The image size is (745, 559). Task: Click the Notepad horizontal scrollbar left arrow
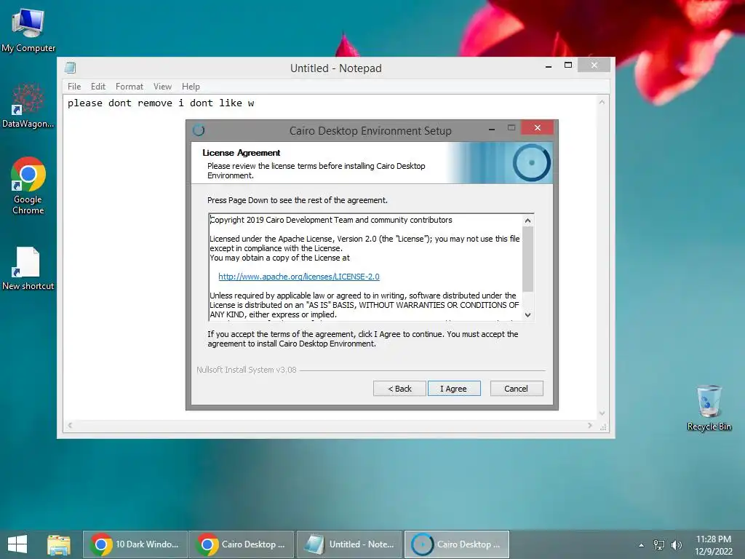coord(71,425)
